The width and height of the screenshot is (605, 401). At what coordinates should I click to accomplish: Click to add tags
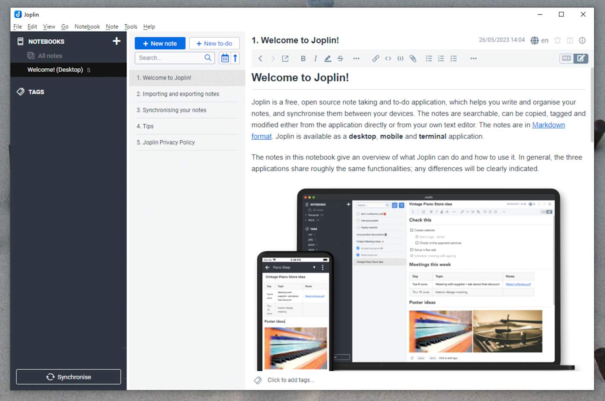coord(291,380)
